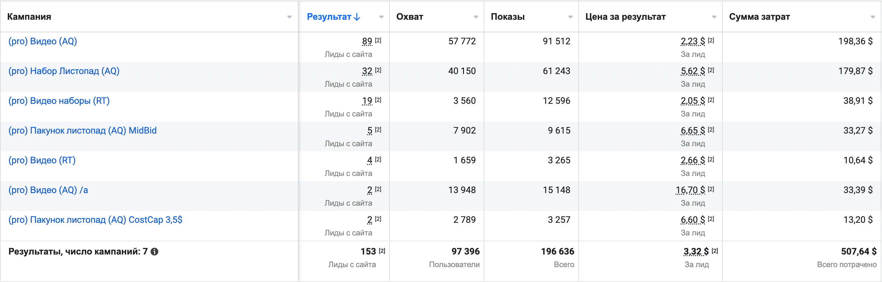The width and height of the screenshot is (882, 282).
Task: Open the Цена за результат column dropdown
Action: [714, 17]
